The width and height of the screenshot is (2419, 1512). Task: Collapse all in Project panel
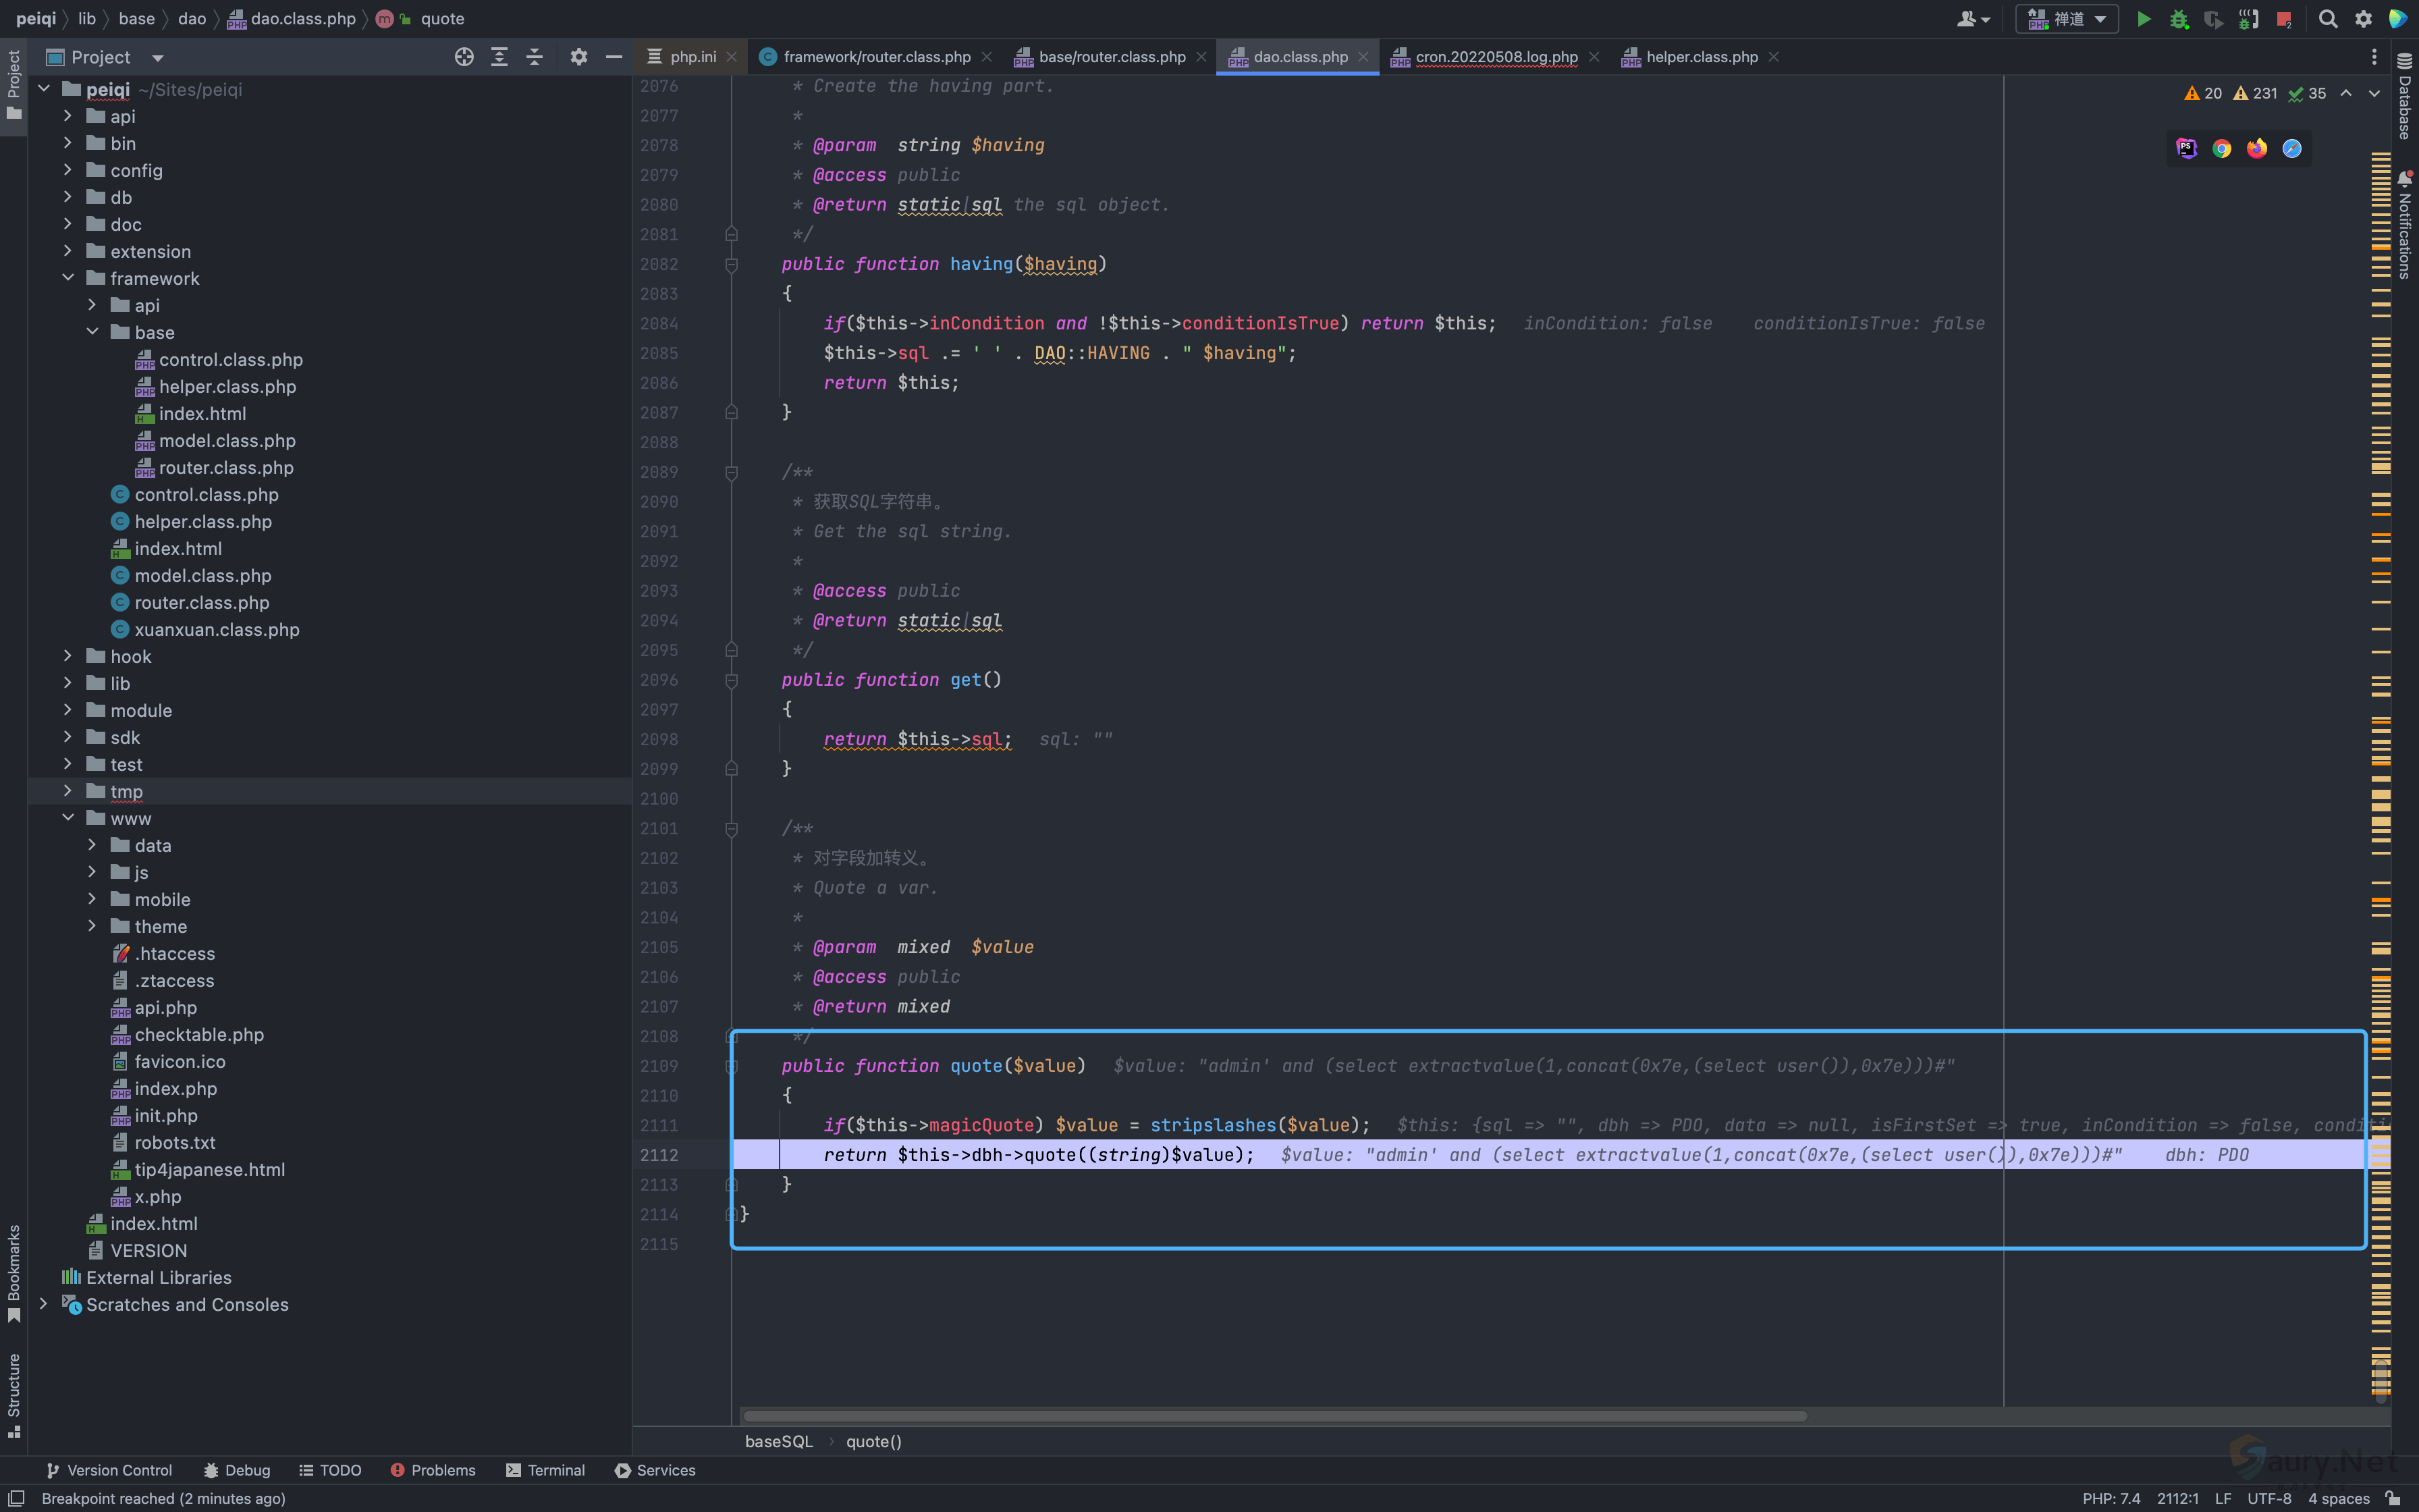[535, 57]
